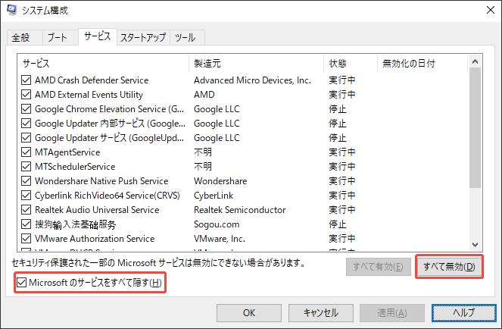Click the すべて無効(D) button
The height and width of the screenshot is (329, 502).
pos(449,267)
